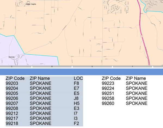The height and width of the screenshot is (128, 163).
Task: Click the highway shield on the pink route
Action: click(x=142, y=36)
